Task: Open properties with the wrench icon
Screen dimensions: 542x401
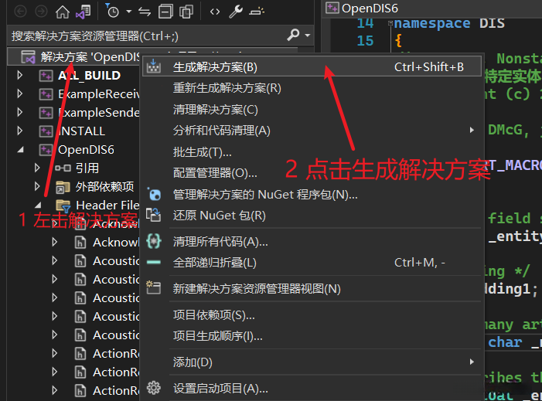Action: 236,12
